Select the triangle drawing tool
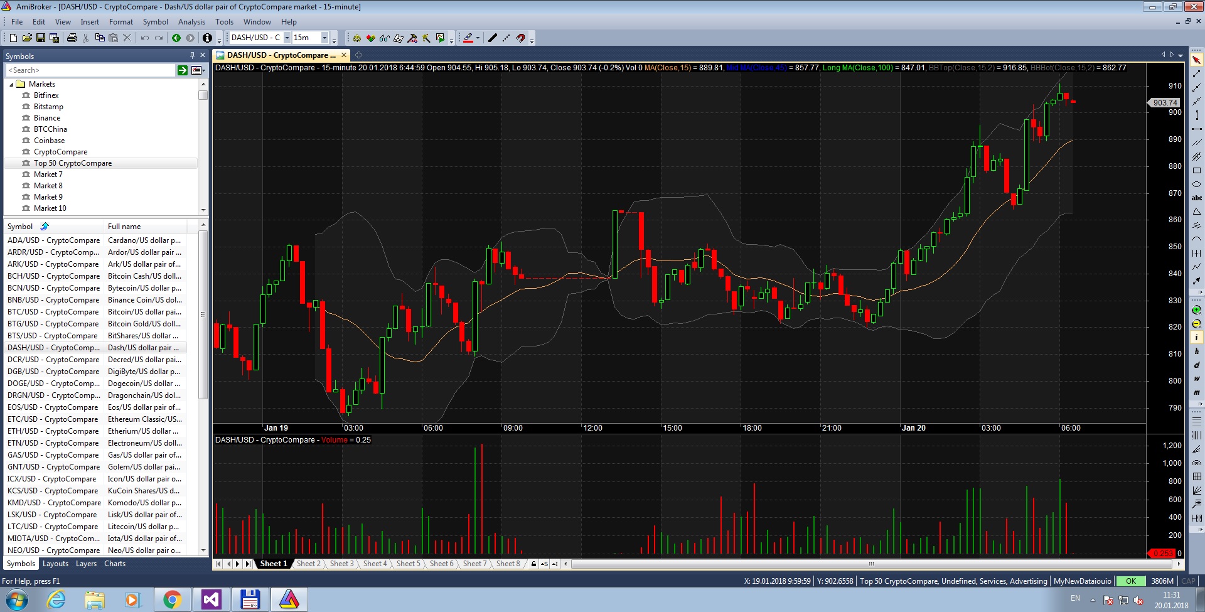The image size is (1205, 612). point(1197,212)
